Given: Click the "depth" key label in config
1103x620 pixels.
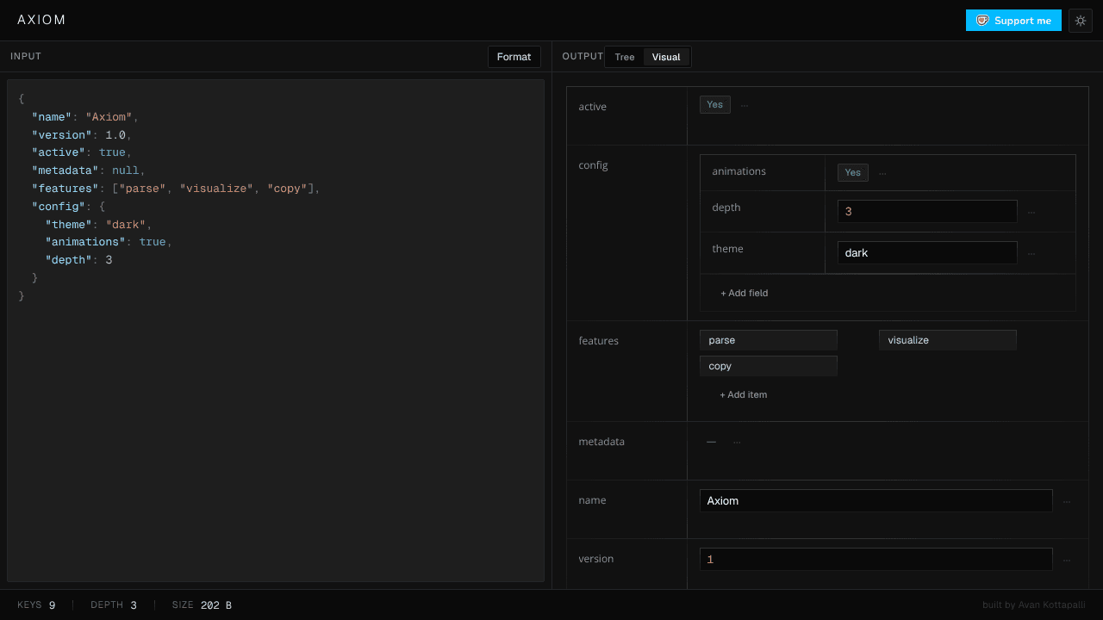Looking at the screenshot, I should coord(726,208).
